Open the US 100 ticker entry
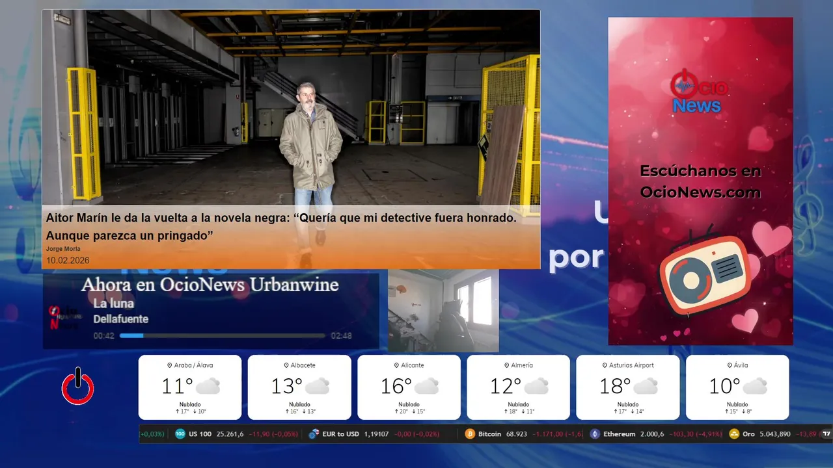The image size is (833, 468). (238, 434)
